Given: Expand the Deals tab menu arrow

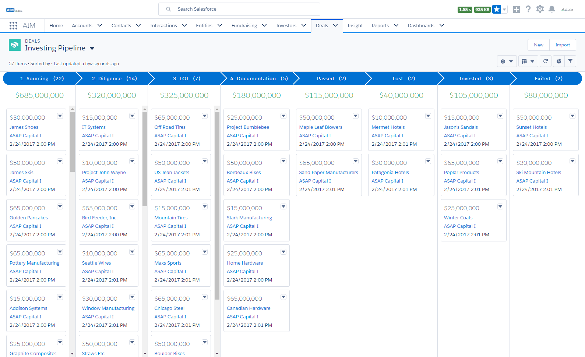Looking at the screenshot, I should pyautogui.click(x=335, y=25).
